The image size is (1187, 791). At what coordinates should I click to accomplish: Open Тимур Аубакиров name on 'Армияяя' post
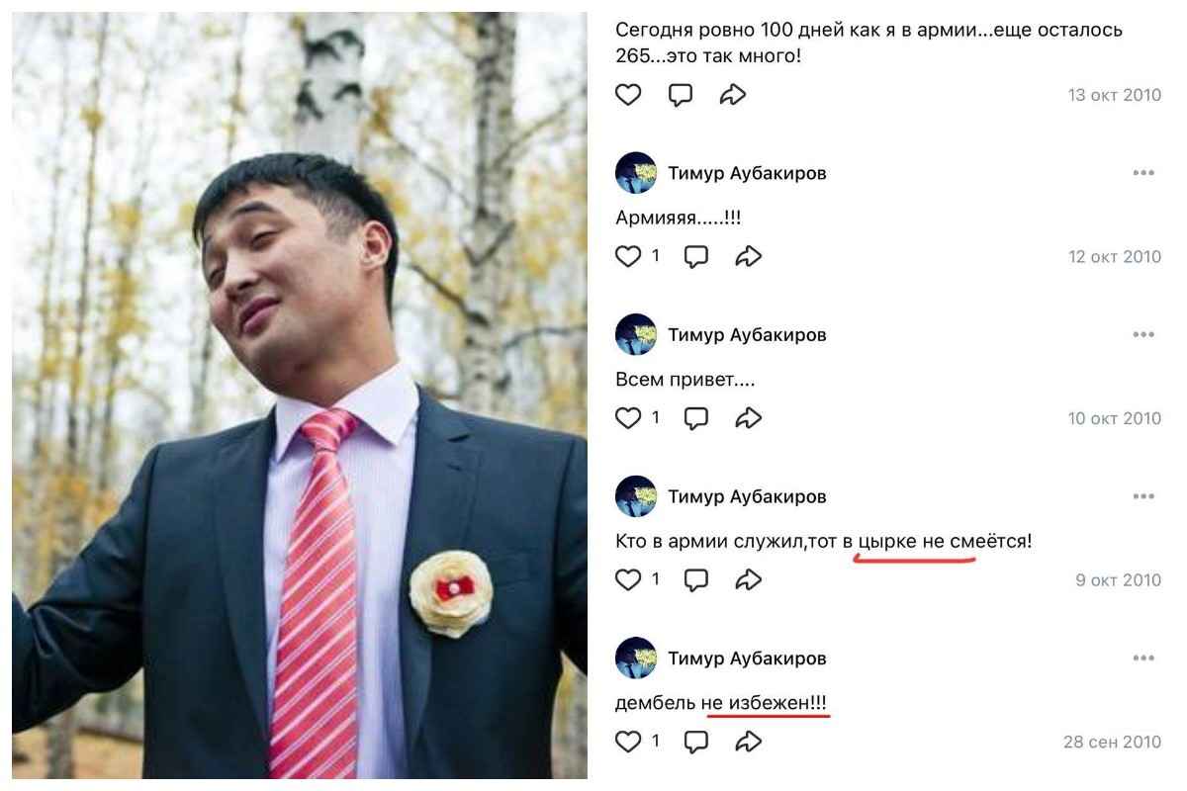point(747,173)
